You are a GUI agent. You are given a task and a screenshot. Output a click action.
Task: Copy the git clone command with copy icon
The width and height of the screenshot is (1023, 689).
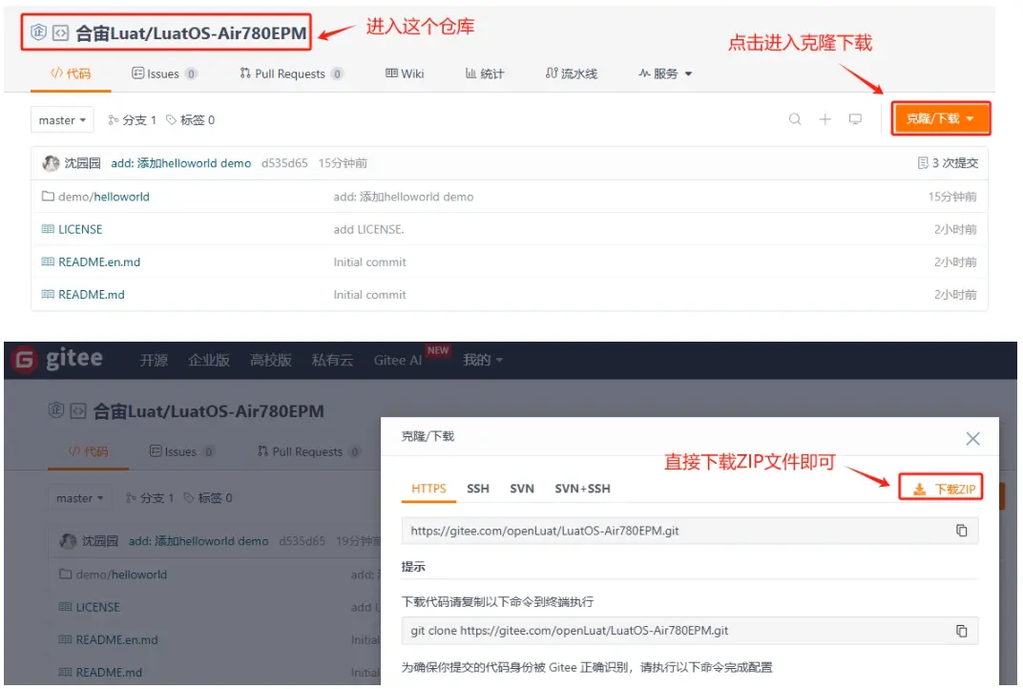click(962, 631)
